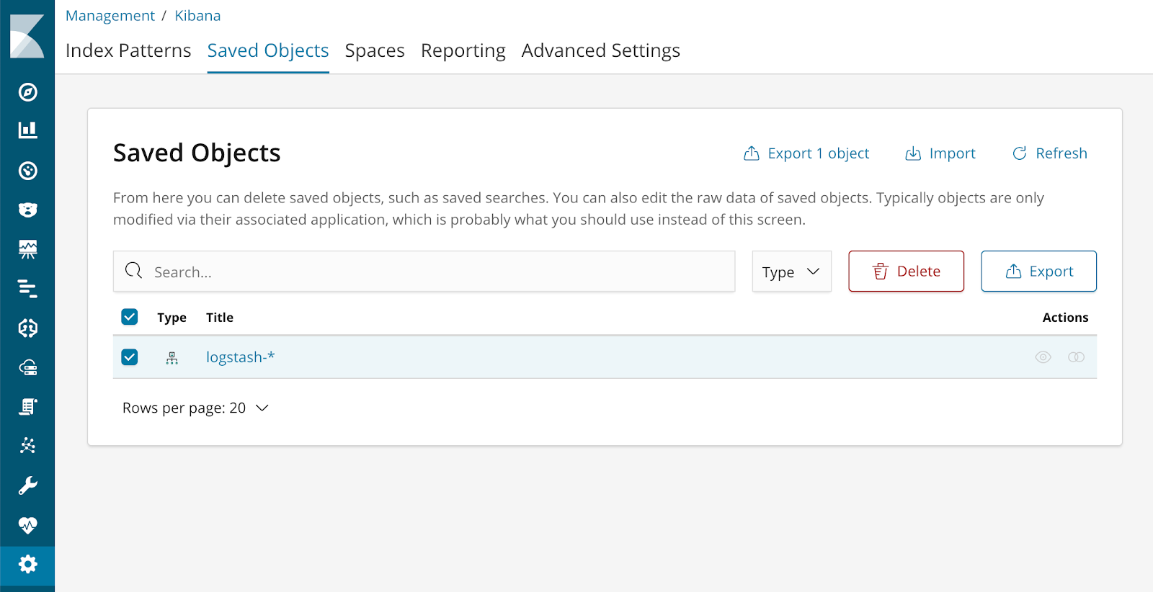This screenshot has width=1153, height=592.
Task: Sort by the Type column header
Action: tap(172, 318)
